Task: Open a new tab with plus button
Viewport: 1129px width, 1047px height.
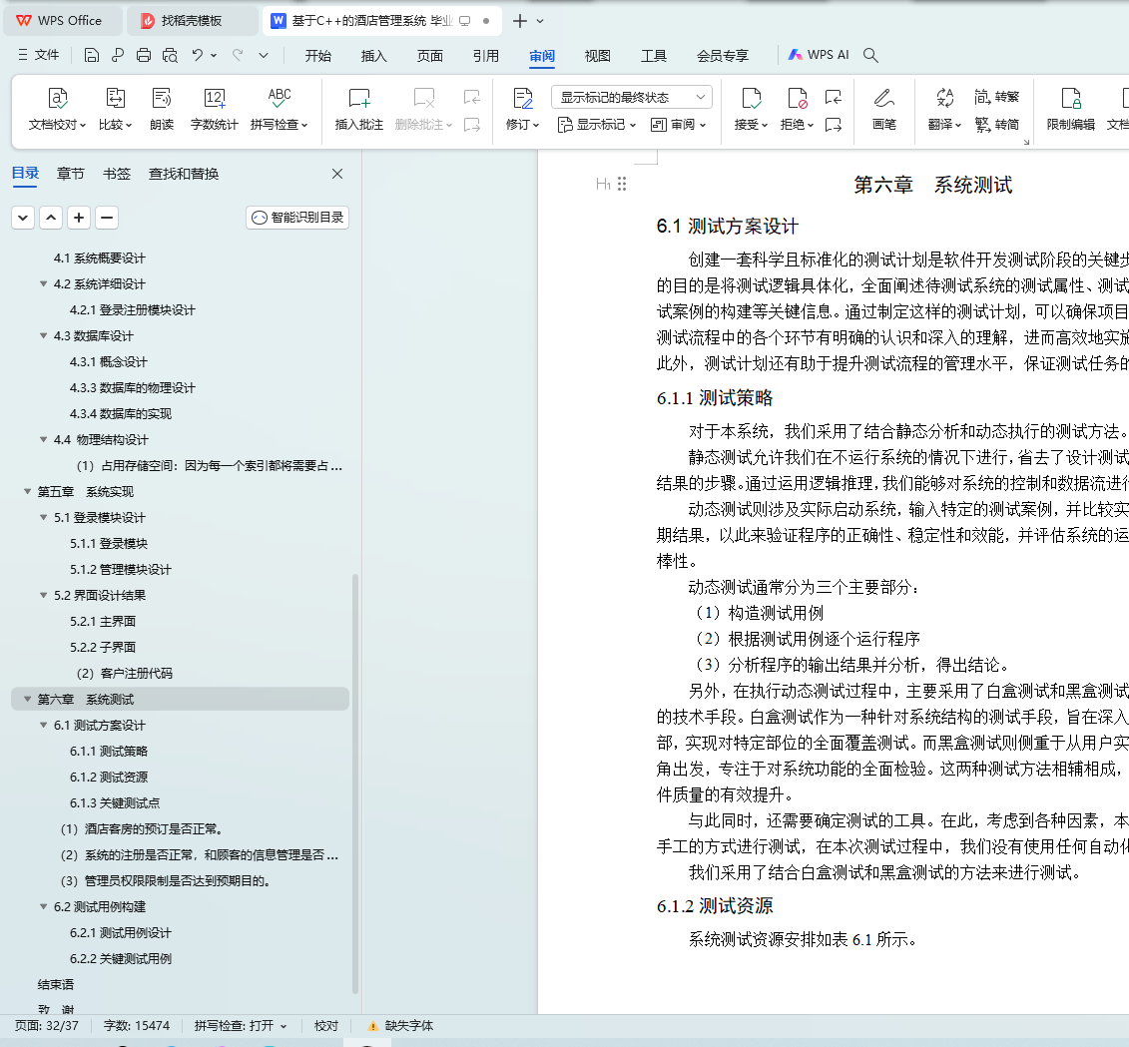Action: click(x=520, y=21)
